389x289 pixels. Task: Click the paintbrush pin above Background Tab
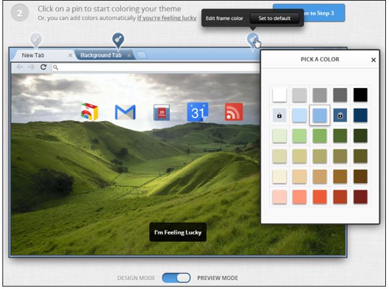pyautogui.click(x=118, y=41)
